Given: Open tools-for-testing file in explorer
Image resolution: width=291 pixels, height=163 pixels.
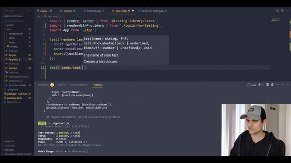Looking at the screenshot, I should tap(18, 85).
